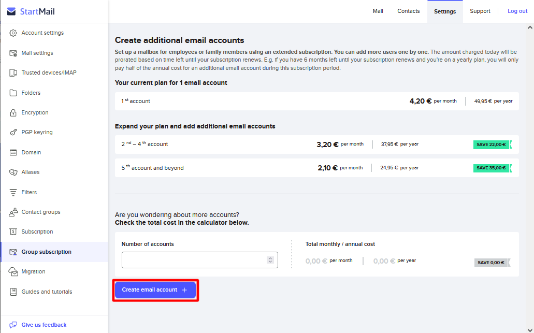Select the Aliases settings icon
Viewport: 534px width, 333px height.
(x=13, y=172)
